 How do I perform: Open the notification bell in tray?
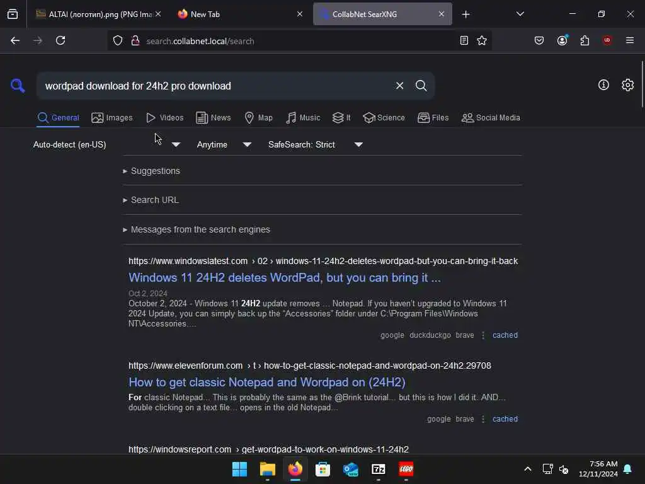(628, 469)
